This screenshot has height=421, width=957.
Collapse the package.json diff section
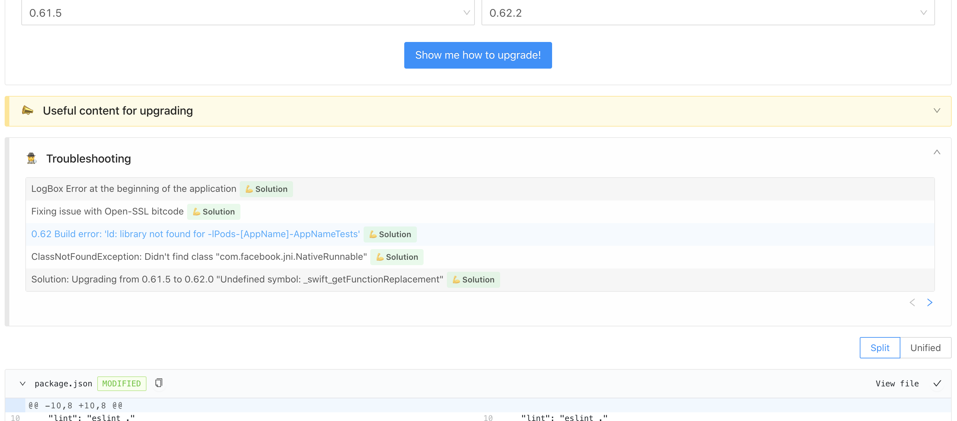[22, 383]
